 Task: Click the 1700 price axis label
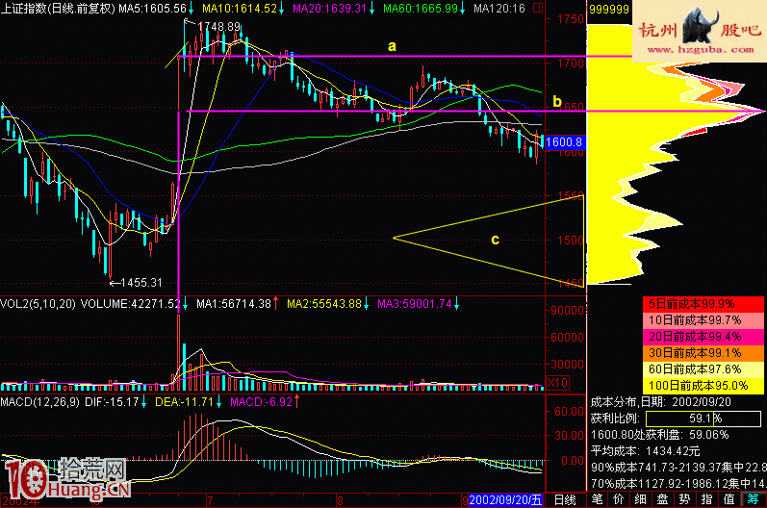[x=571, y=63]
